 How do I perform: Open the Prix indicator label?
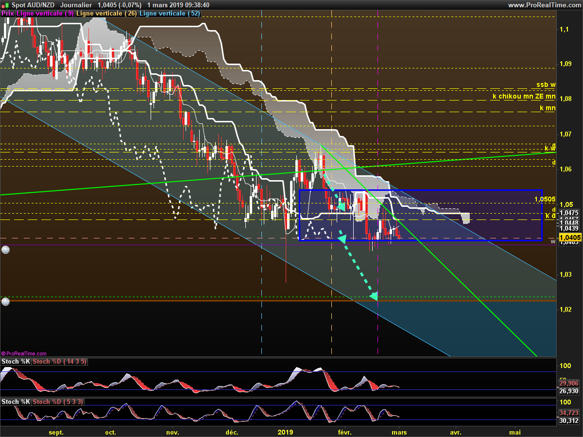8,14
